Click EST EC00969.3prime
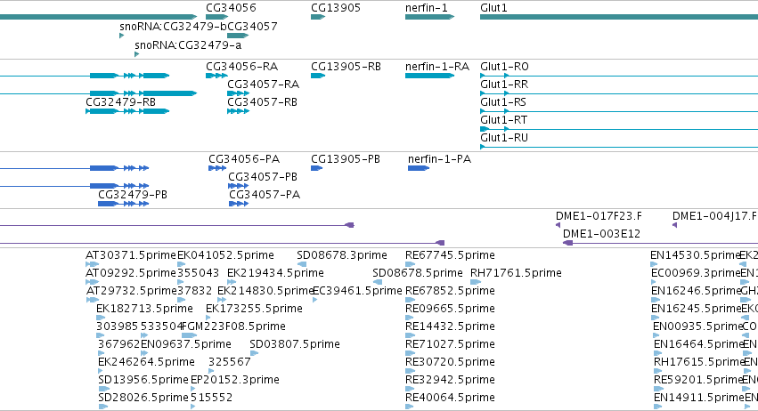This screenshot has width=758, height=411. click(697, 273)
